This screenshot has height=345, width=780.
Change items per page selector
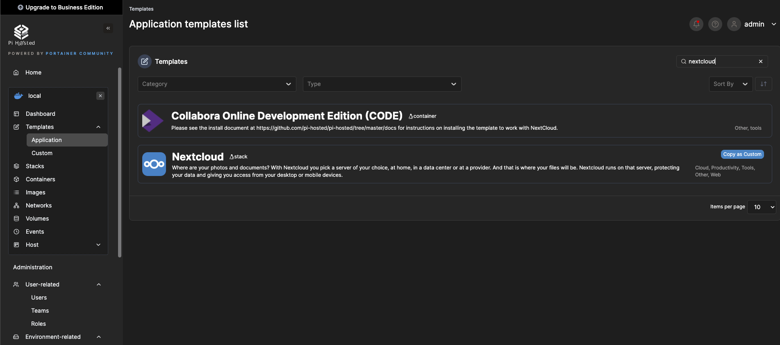click(761, 207)
